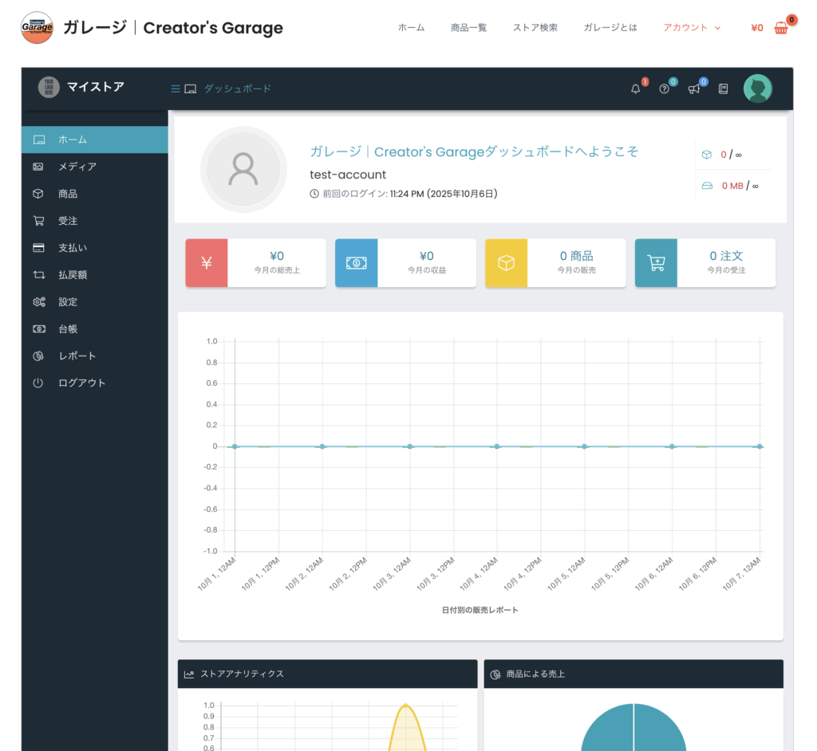
Task: Select レポート in the sidebar
Action: pos(77,356)
